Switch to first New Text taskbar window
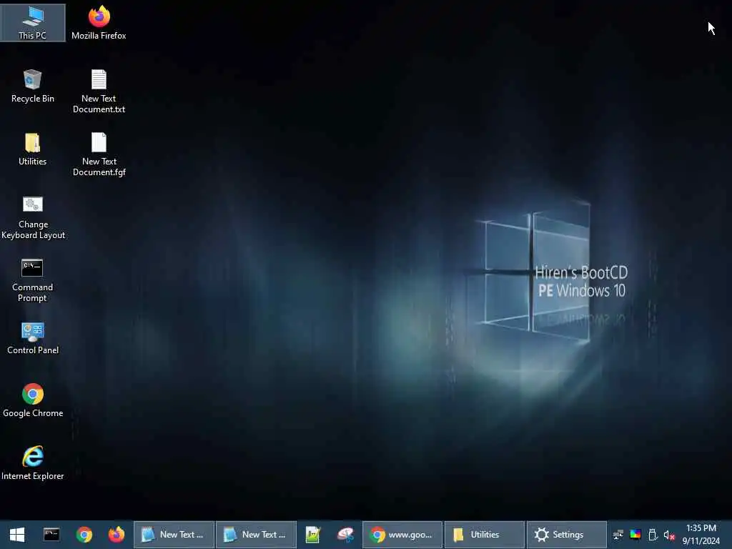The height and width of the screenshot is (549, 732). 174,535
